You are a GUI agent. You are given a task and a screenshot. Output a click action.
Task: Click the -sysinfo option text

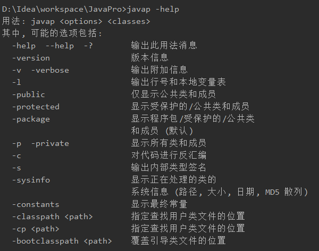pos(31,180)
